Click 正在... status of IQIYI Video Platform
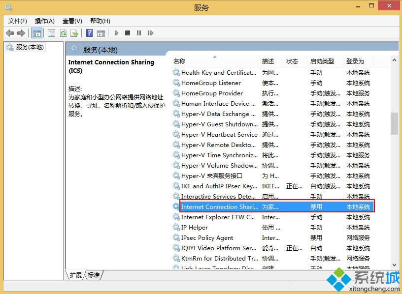The width and height of the screenshot is (402, 294). pyautogui.click(x=294, y=248)
